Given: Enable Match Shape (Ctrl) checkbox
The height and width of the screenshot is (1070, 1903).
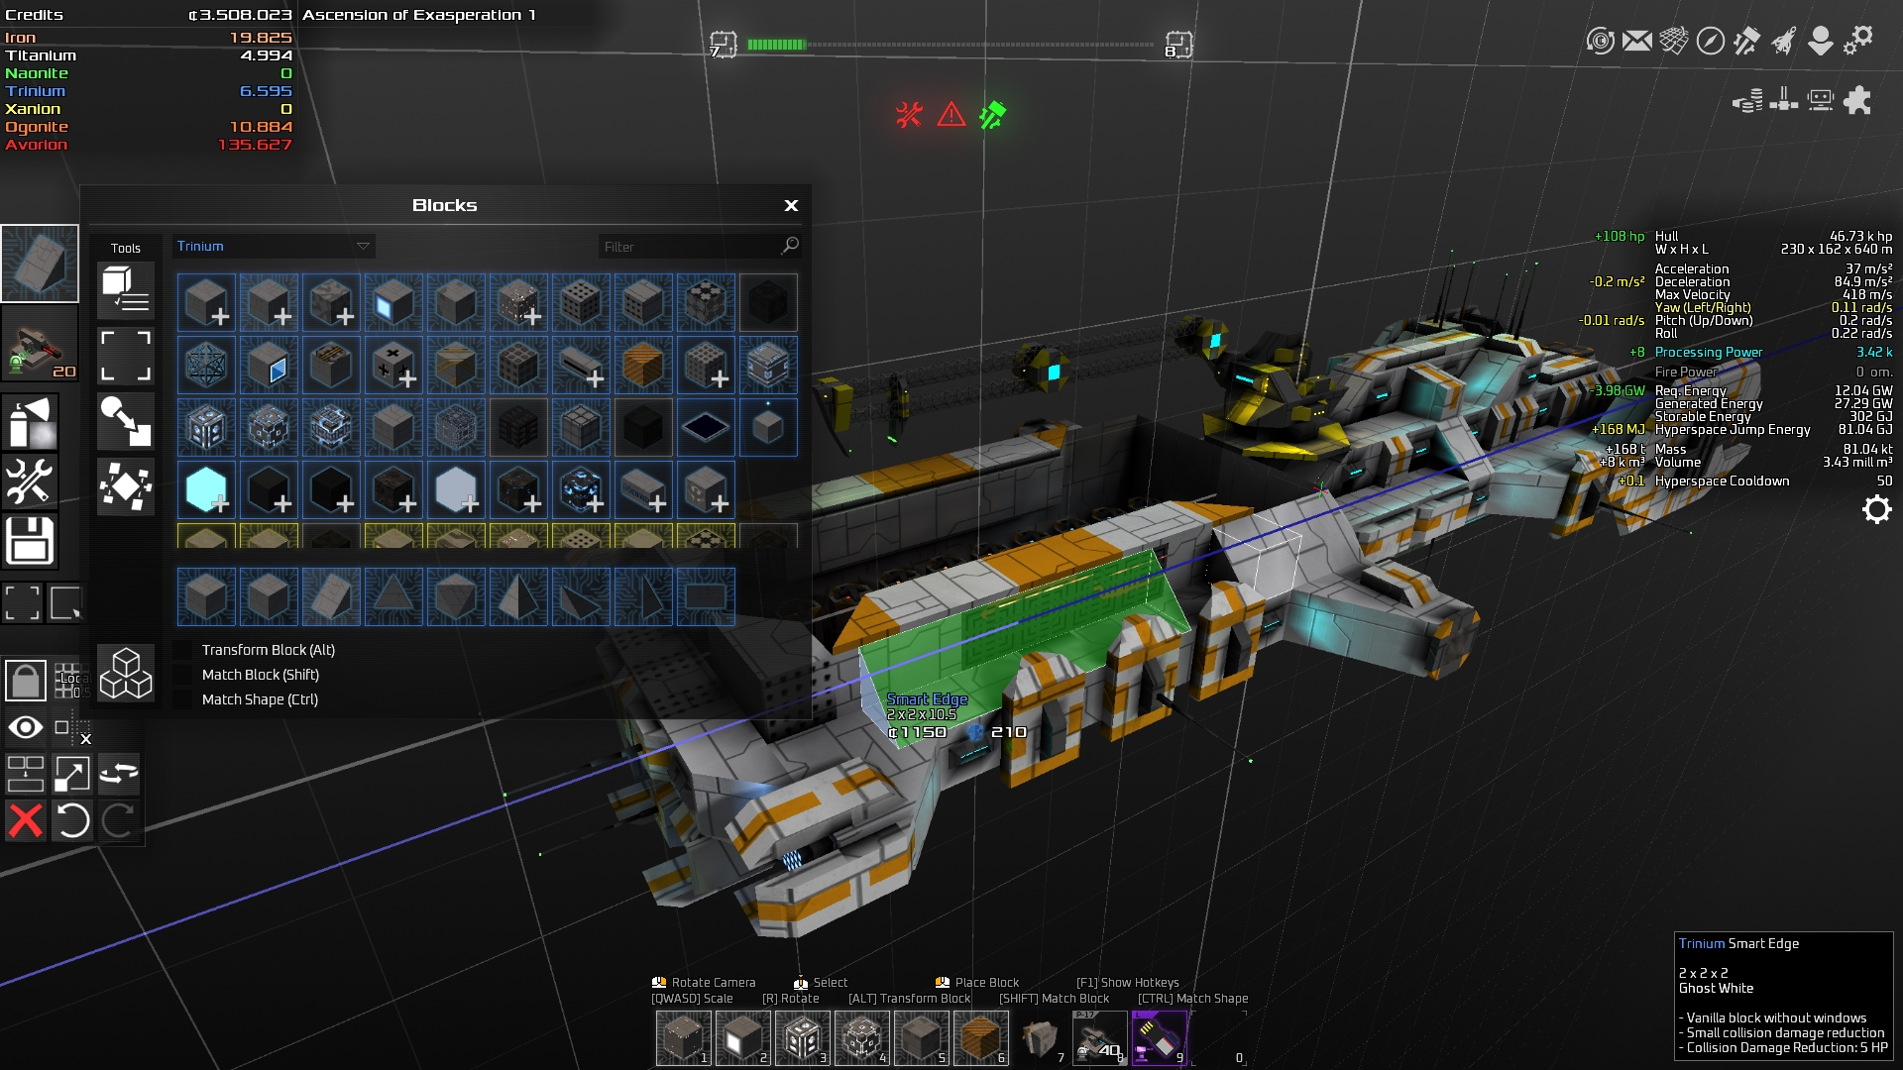Looking at the screenshot, I should pos(183,699).
